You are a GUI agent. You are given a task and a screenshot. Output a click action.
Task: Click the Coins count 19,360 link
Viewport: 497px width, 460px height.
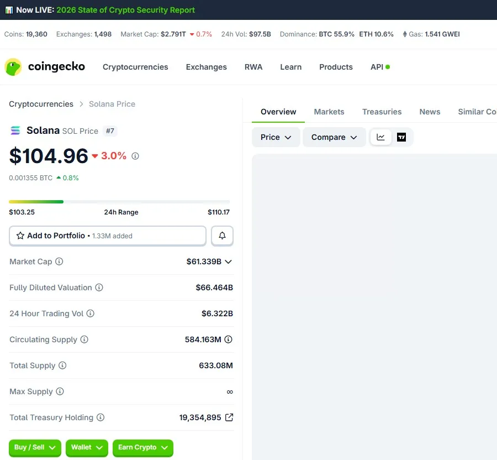click(x=36, y=34)
